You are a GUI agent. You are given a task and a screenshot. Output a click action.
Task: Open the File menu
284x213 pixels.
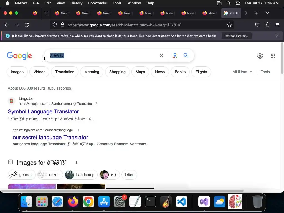tap(36, 3)
